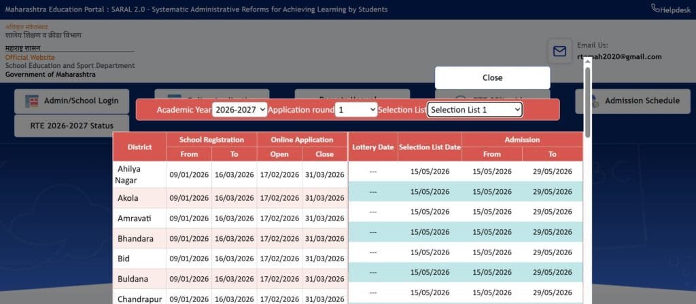Select the Buldana district cell
The image size is (696, 304).
click(140, 279)
